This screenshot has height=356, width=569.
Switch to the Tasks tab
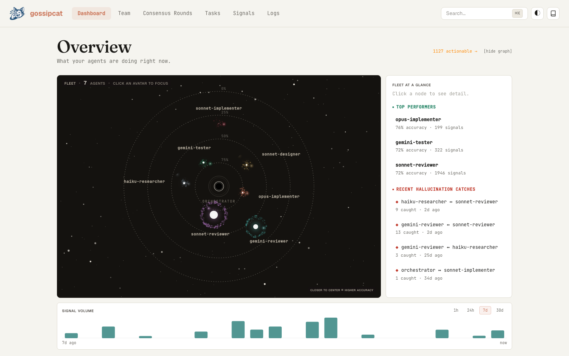tap(213, 13)
